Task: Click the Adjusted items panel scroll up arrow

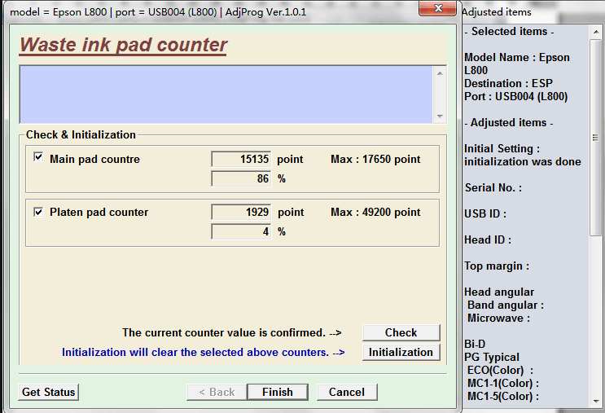Action: 595,32
